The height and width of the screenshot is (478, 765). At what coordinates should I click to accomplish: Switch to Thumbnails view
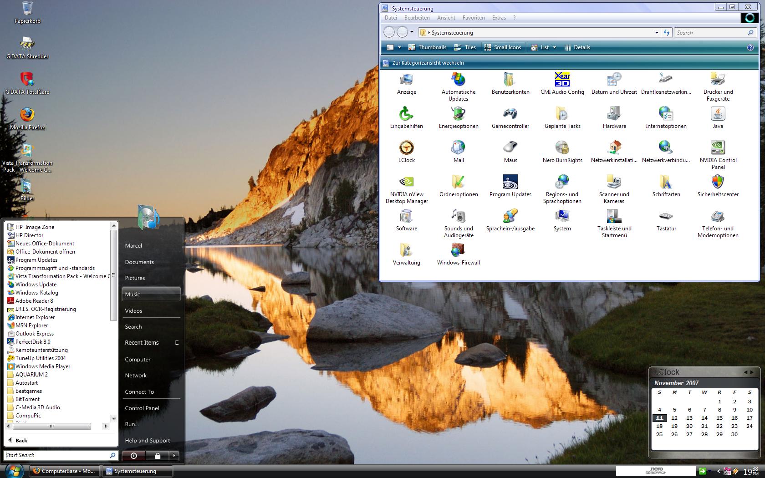tap(427, 47)
